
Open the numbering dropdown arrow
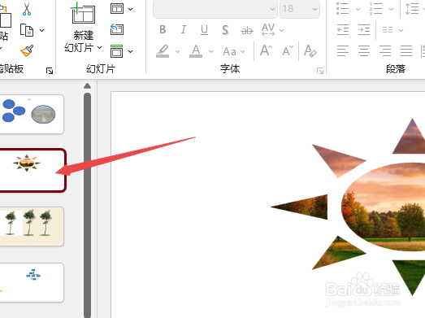(391, 9)
